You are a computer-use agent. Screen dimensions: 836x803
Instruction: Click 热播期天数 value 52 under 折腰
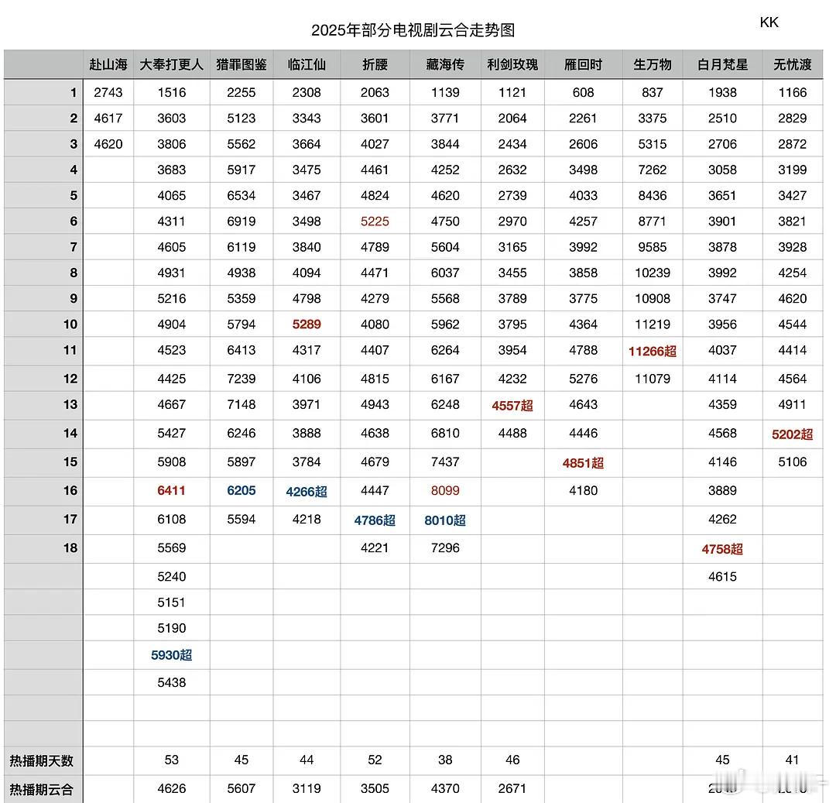point(375,760)
